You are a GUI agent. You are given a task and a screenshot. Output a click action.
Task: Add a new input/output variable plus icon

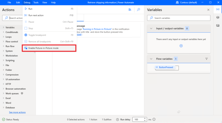point(181,46)
